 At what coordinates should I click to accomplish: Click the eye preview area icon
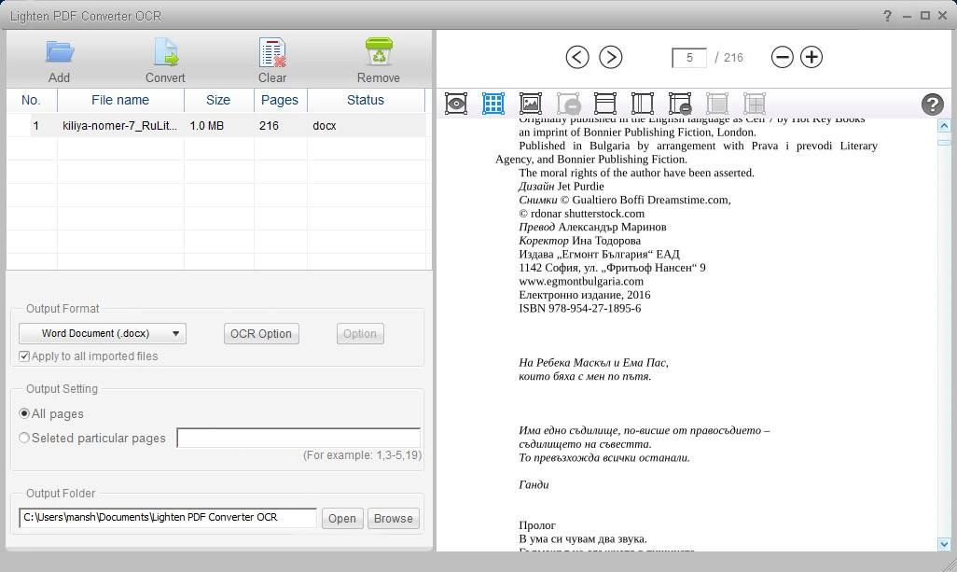[x=456, y=104]
